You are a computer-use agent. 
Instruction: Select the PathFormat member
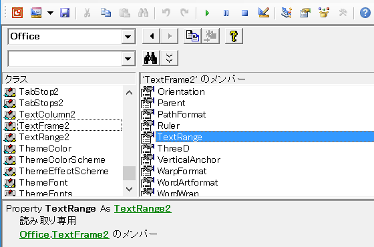pos(182,114)
